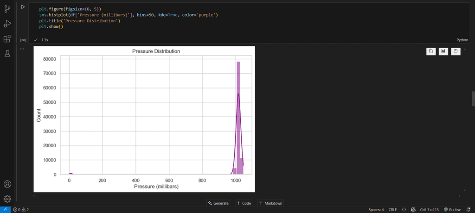The image size is (475, 213).
Task: Add a new Code cell
Action: 244,203
